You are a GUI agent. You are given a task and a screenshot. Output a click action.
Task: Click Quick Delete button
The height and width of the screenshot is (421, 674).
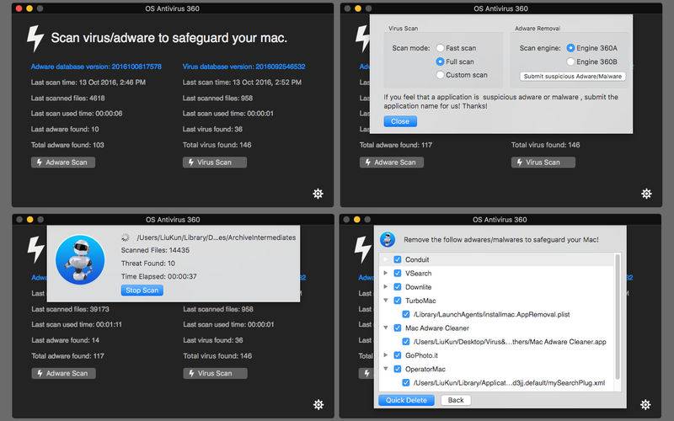click(x=406, y=401)
